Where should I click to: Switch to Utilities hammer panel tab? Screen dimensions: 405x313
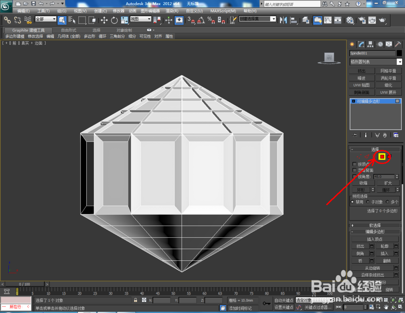[398, 45]
